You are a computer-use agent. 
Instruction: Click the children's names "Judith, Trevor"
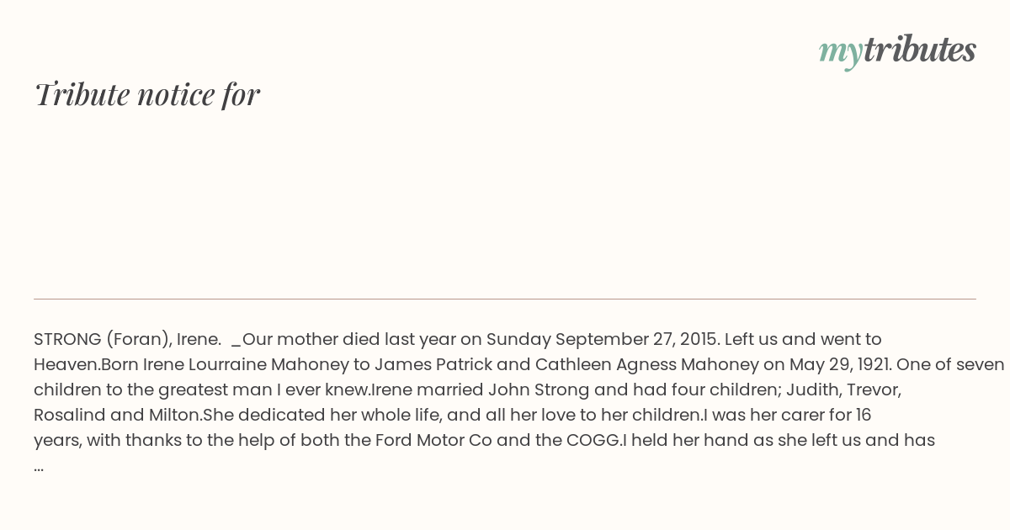pyautogui.click(x=843, y=390)
